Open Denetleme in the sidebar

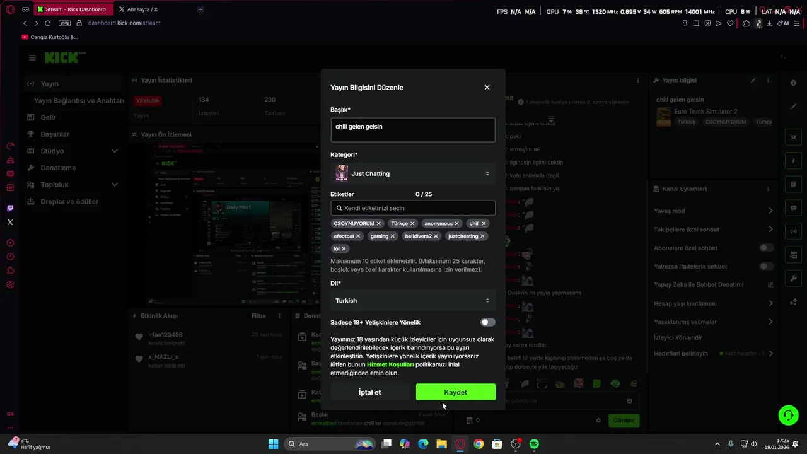[74, 168]
